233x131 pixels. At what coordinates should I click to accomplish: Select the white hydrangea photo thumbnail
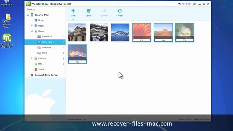coord(185,32)
